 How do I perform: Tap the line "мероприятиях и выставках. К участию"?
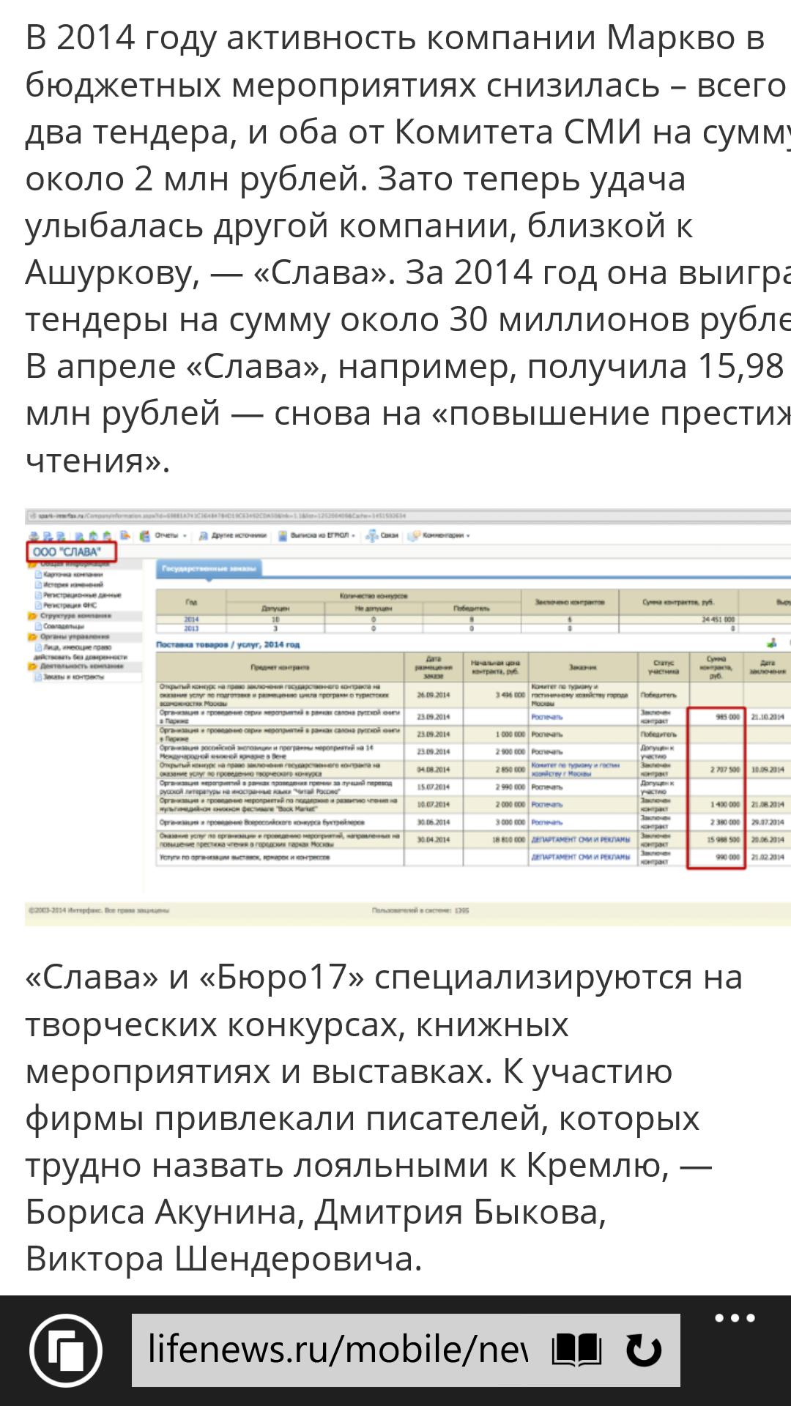pyautogui.click(x=349, y=1072)
